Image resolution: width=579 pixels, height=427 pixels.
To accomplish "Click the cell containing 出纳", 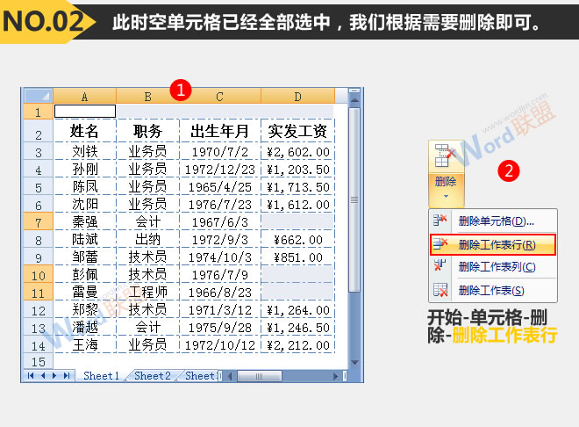I will pyautogui.click(x=147, y=239).
